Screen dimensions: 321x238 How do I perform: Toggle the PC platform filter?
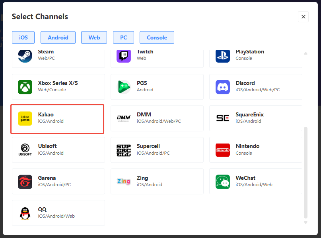(x=123, y=37)
